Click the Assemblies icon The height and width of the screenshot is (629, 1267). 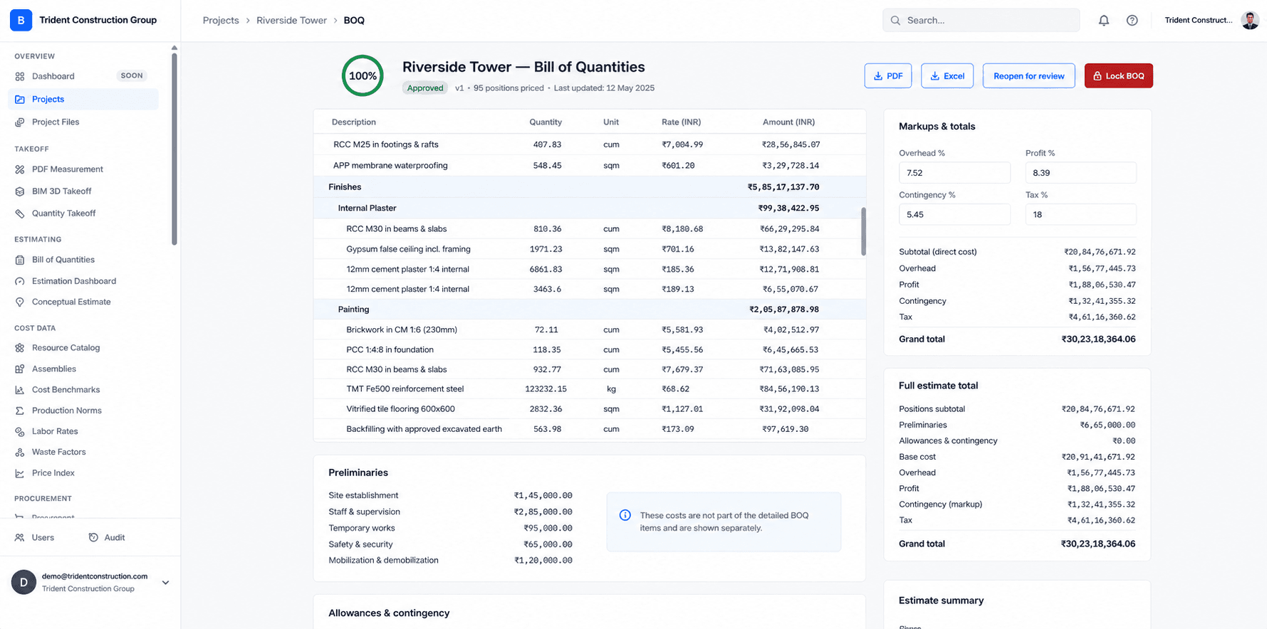(20, 369)
